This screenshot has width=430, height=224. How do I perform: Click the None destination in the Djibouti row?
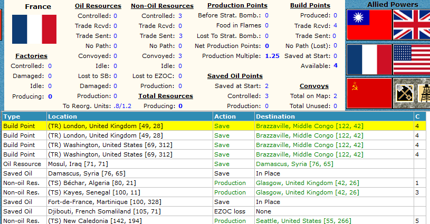click(263, 211)
